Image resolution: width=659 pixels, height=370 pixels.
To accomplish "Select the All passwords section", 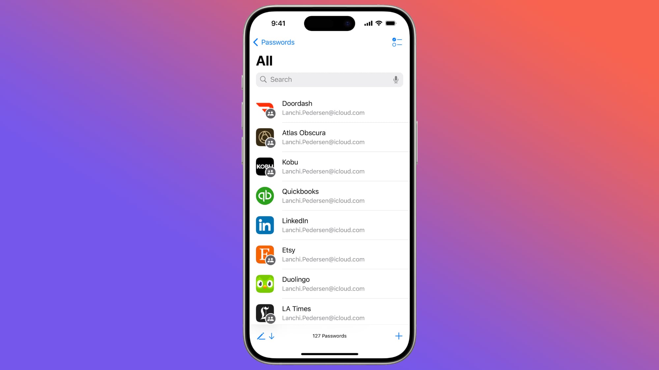I will pyautogui.click(x=264, y=61).
